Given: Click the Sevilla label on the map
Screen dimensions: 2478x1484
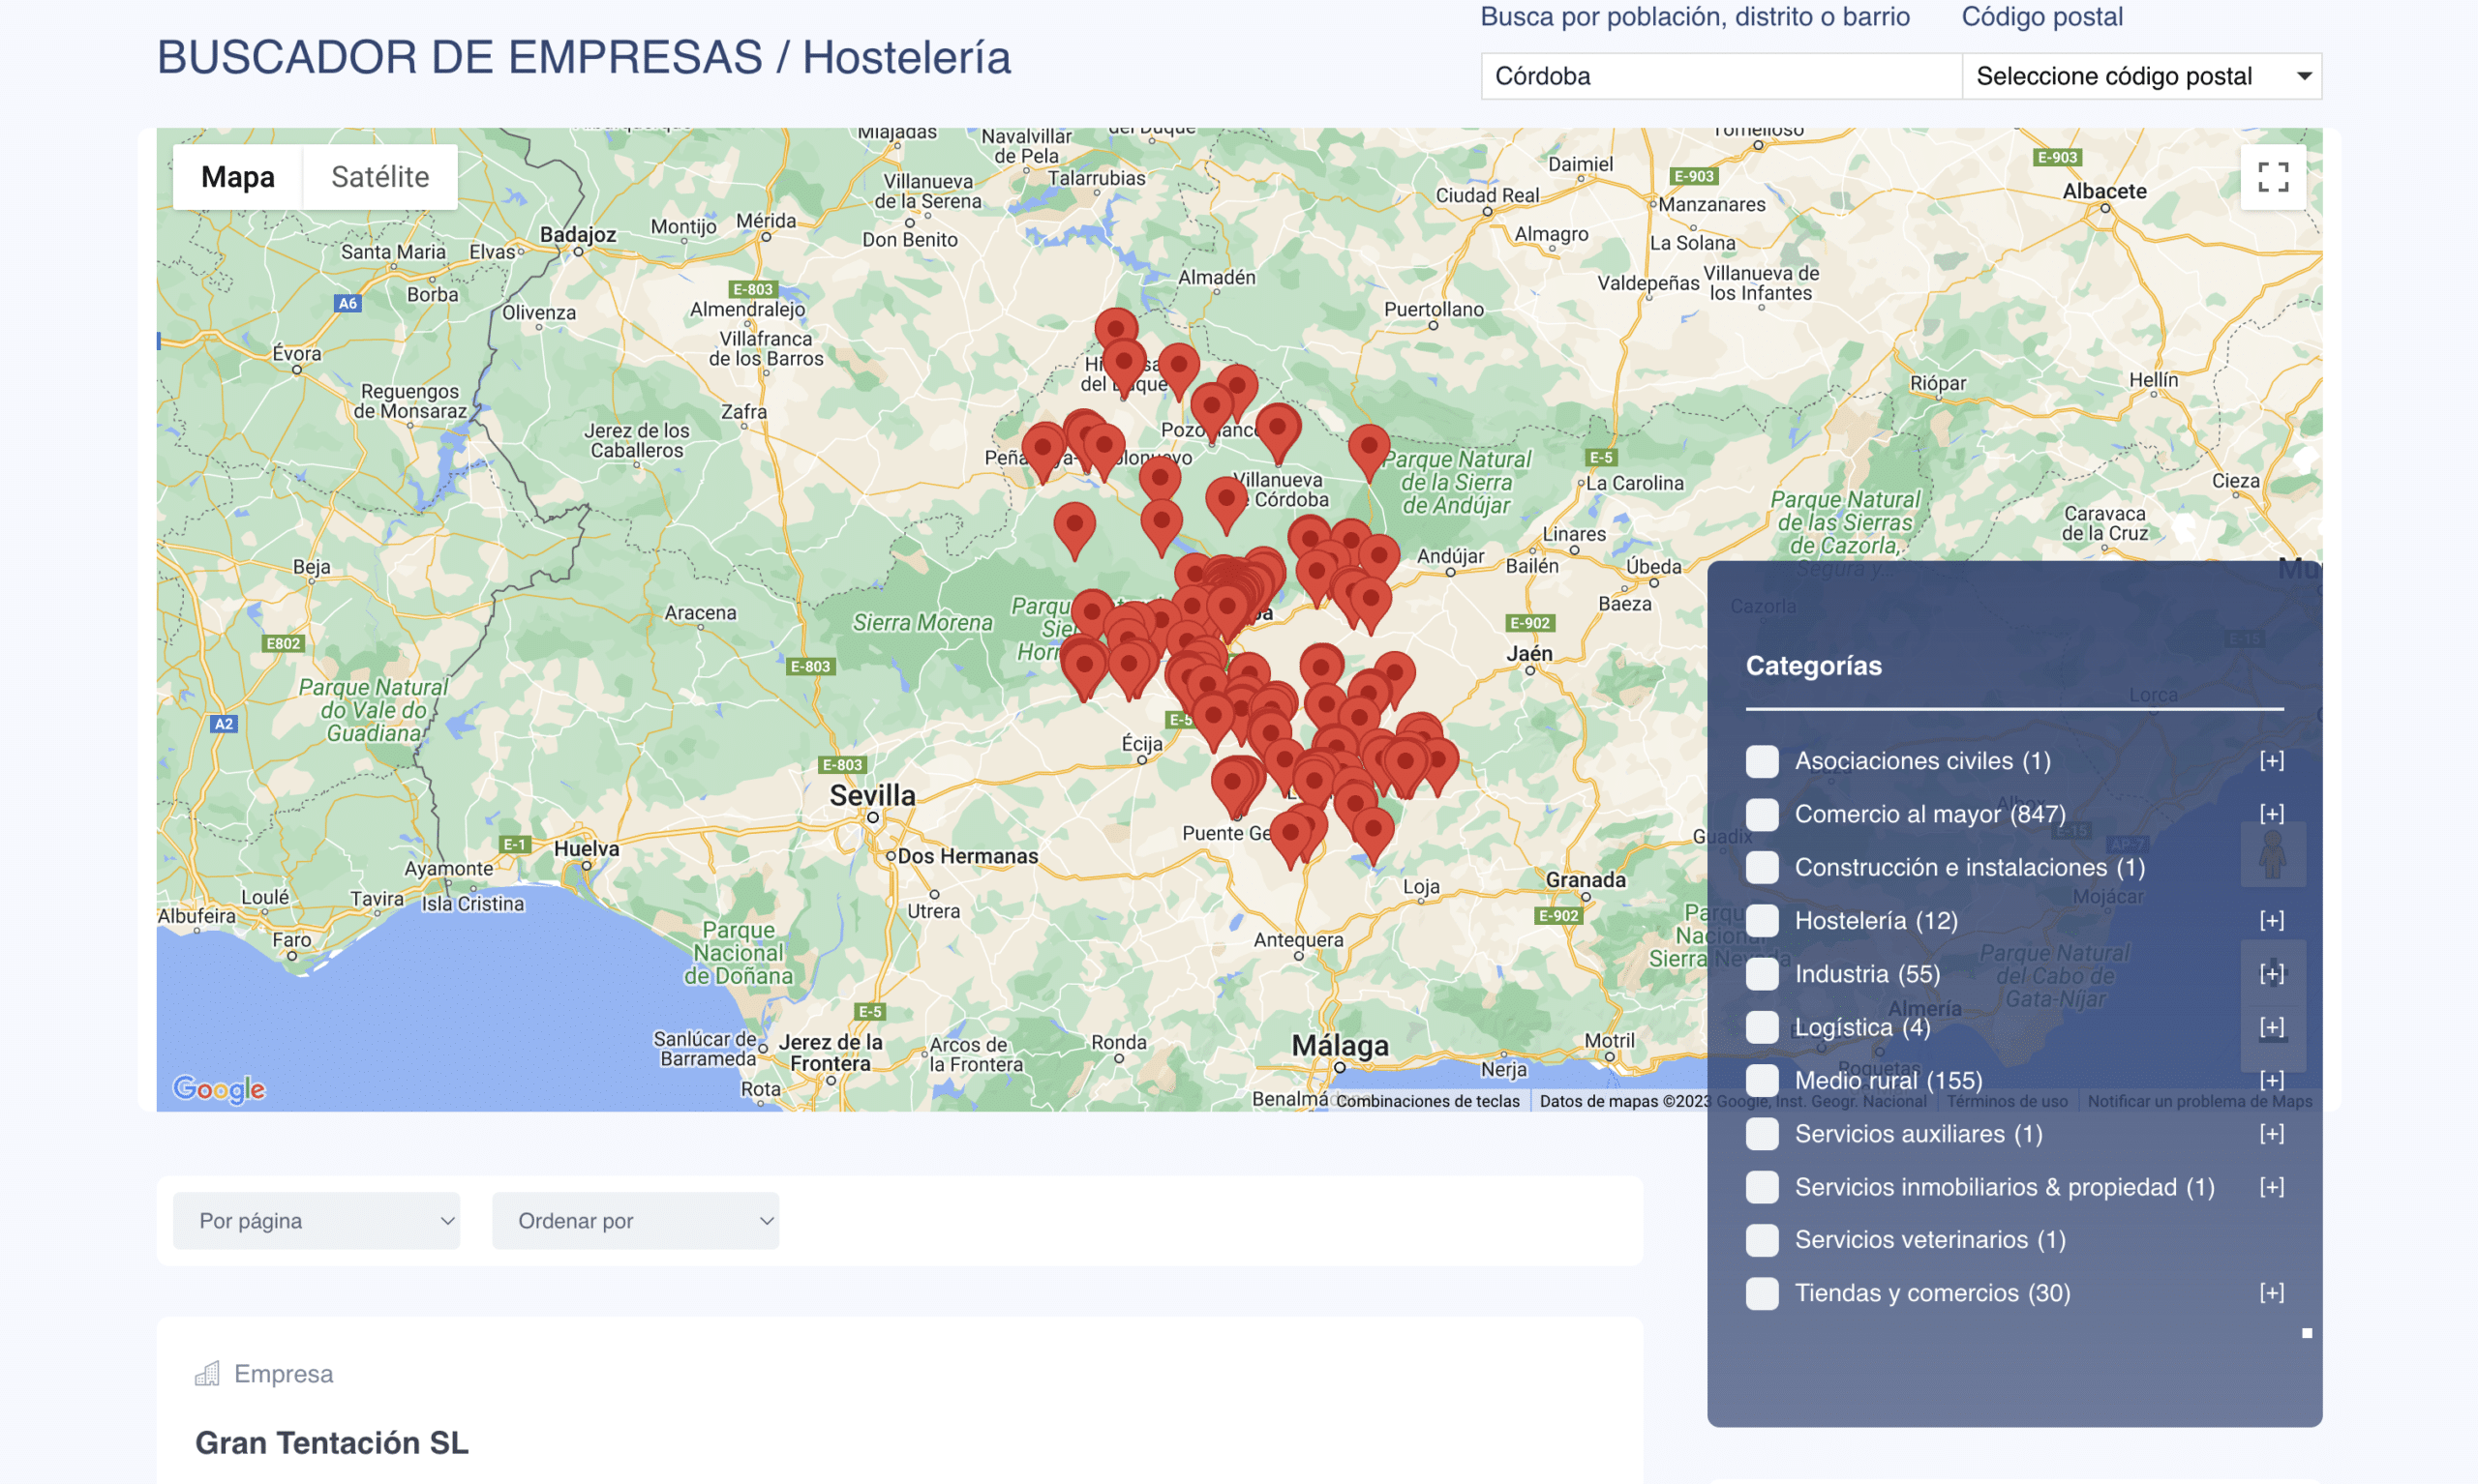Looking at the screenshot, I should tap(872, 795).
